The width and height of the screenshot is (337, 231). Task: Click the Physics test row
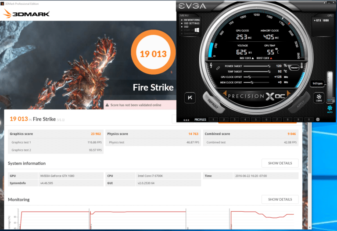[x=153, y=142]
